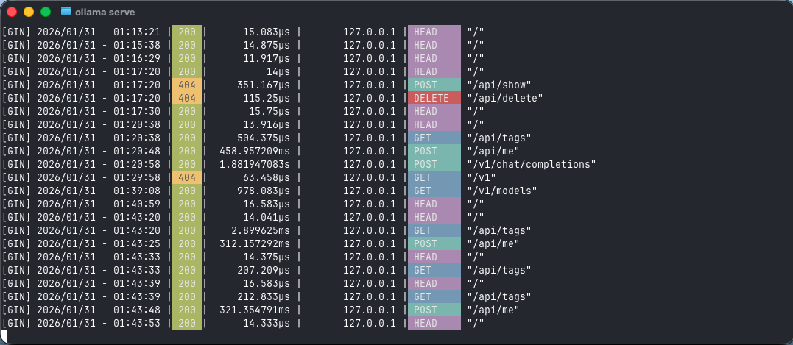The height and width of the screenshot is (345, 793).
Task: Click the timestamp 01:39:08
Action: [x=137, y=191]
